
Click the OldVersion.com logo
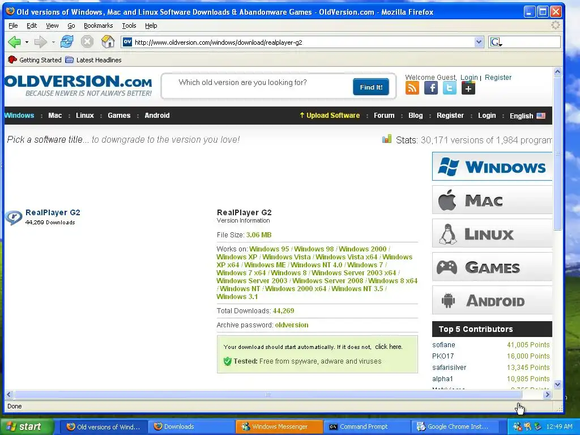click(x=78, y=86)
